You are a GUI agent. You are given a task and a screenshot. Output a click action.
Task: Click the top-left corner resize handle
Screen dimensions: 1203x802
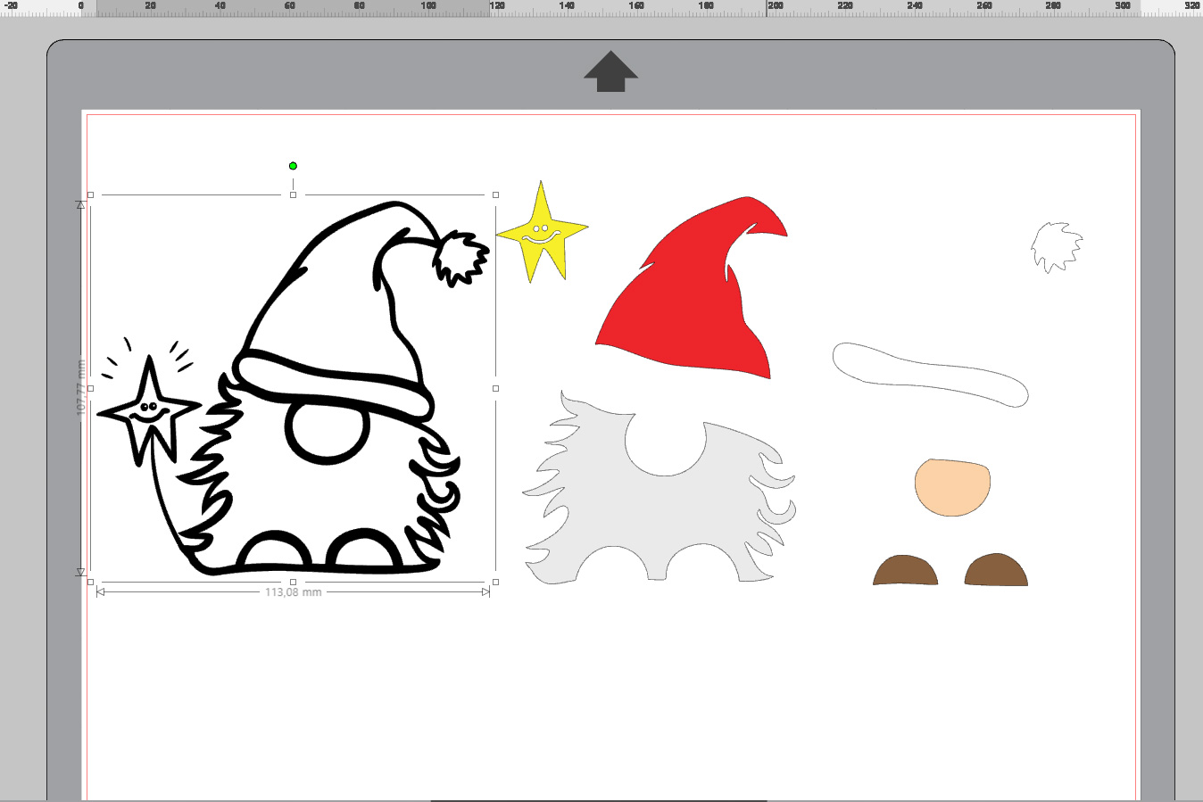click(90, 194)
